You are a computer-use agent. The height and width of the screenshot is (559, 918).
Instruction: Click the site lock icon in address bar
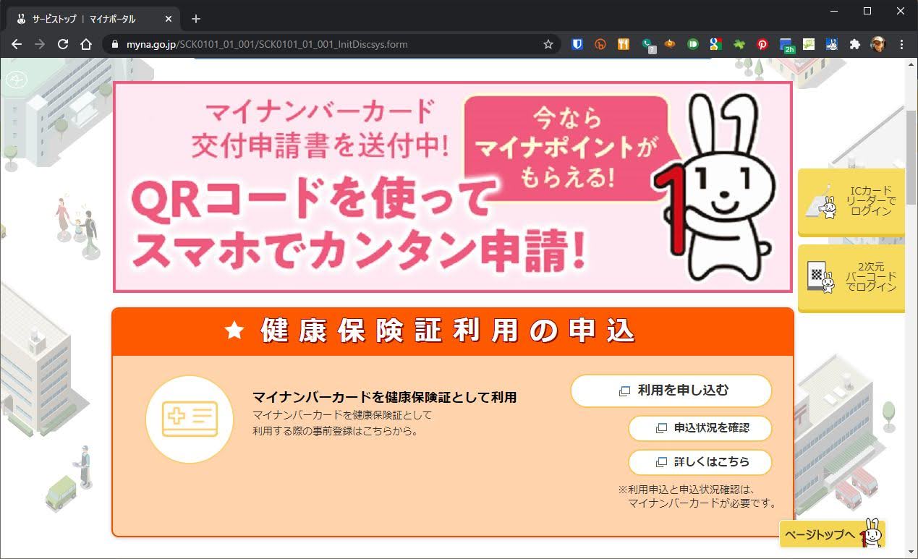point(115,44)
